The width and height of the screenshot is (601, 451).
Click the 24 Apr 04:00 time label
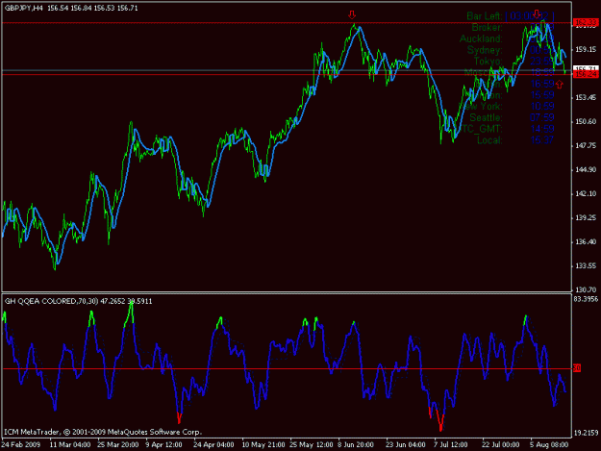pyautogui.click(x=213, y=444)
